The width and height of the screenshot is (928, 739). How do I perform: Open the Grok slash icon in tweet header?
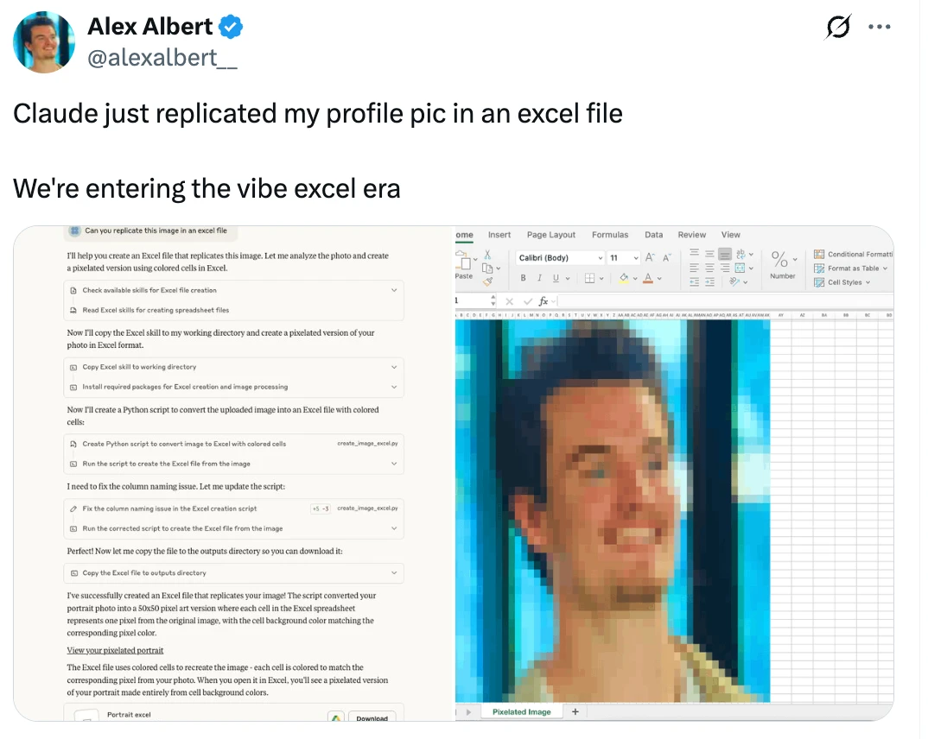(x=838, y=27)
